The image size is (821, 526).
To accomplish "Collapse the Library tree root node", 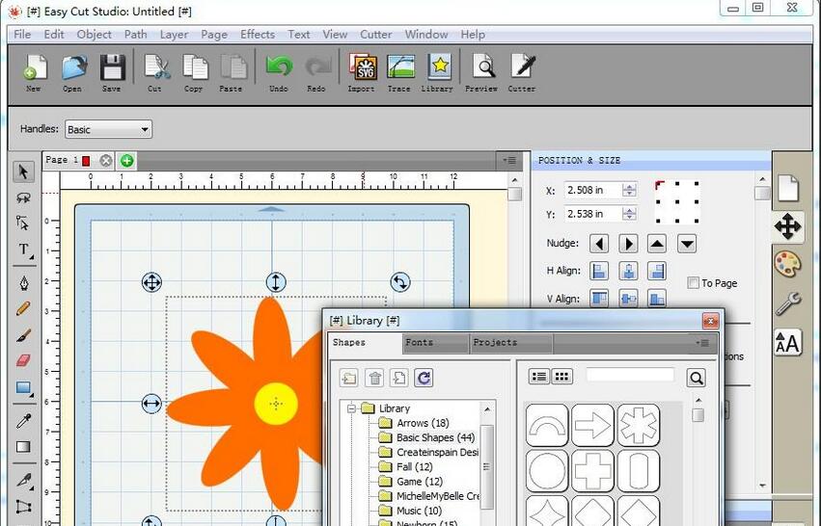I will [x=352, y=408].
